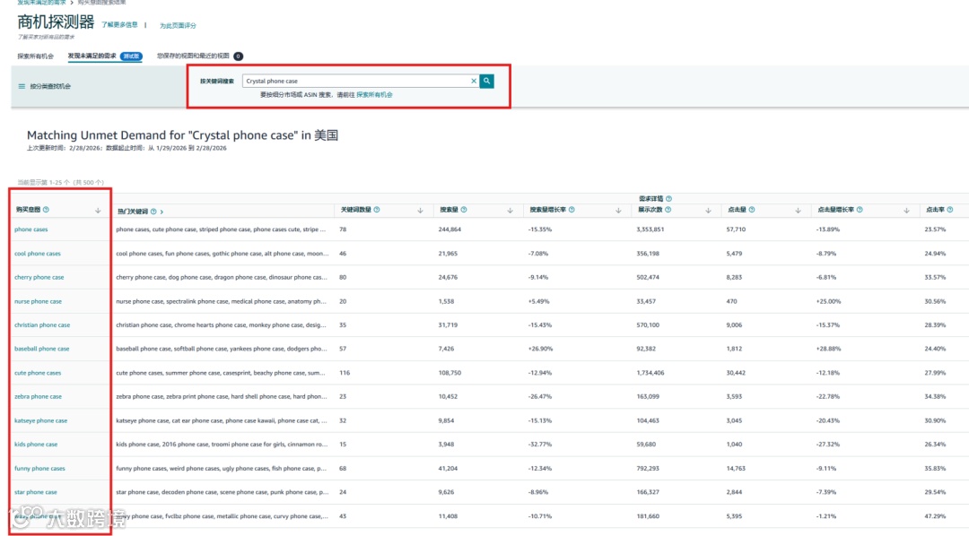Click the 0 count badge on saved views
Viewport: 969px width, 536px height.
click(x=238, y=56)
